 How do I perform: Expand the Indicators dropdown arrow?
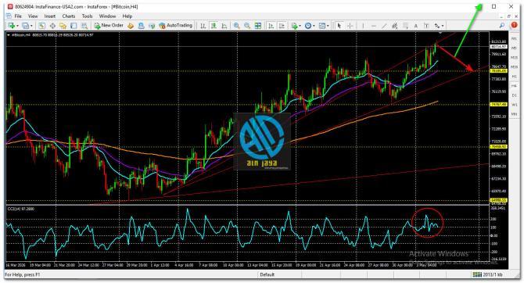(300, 26)
